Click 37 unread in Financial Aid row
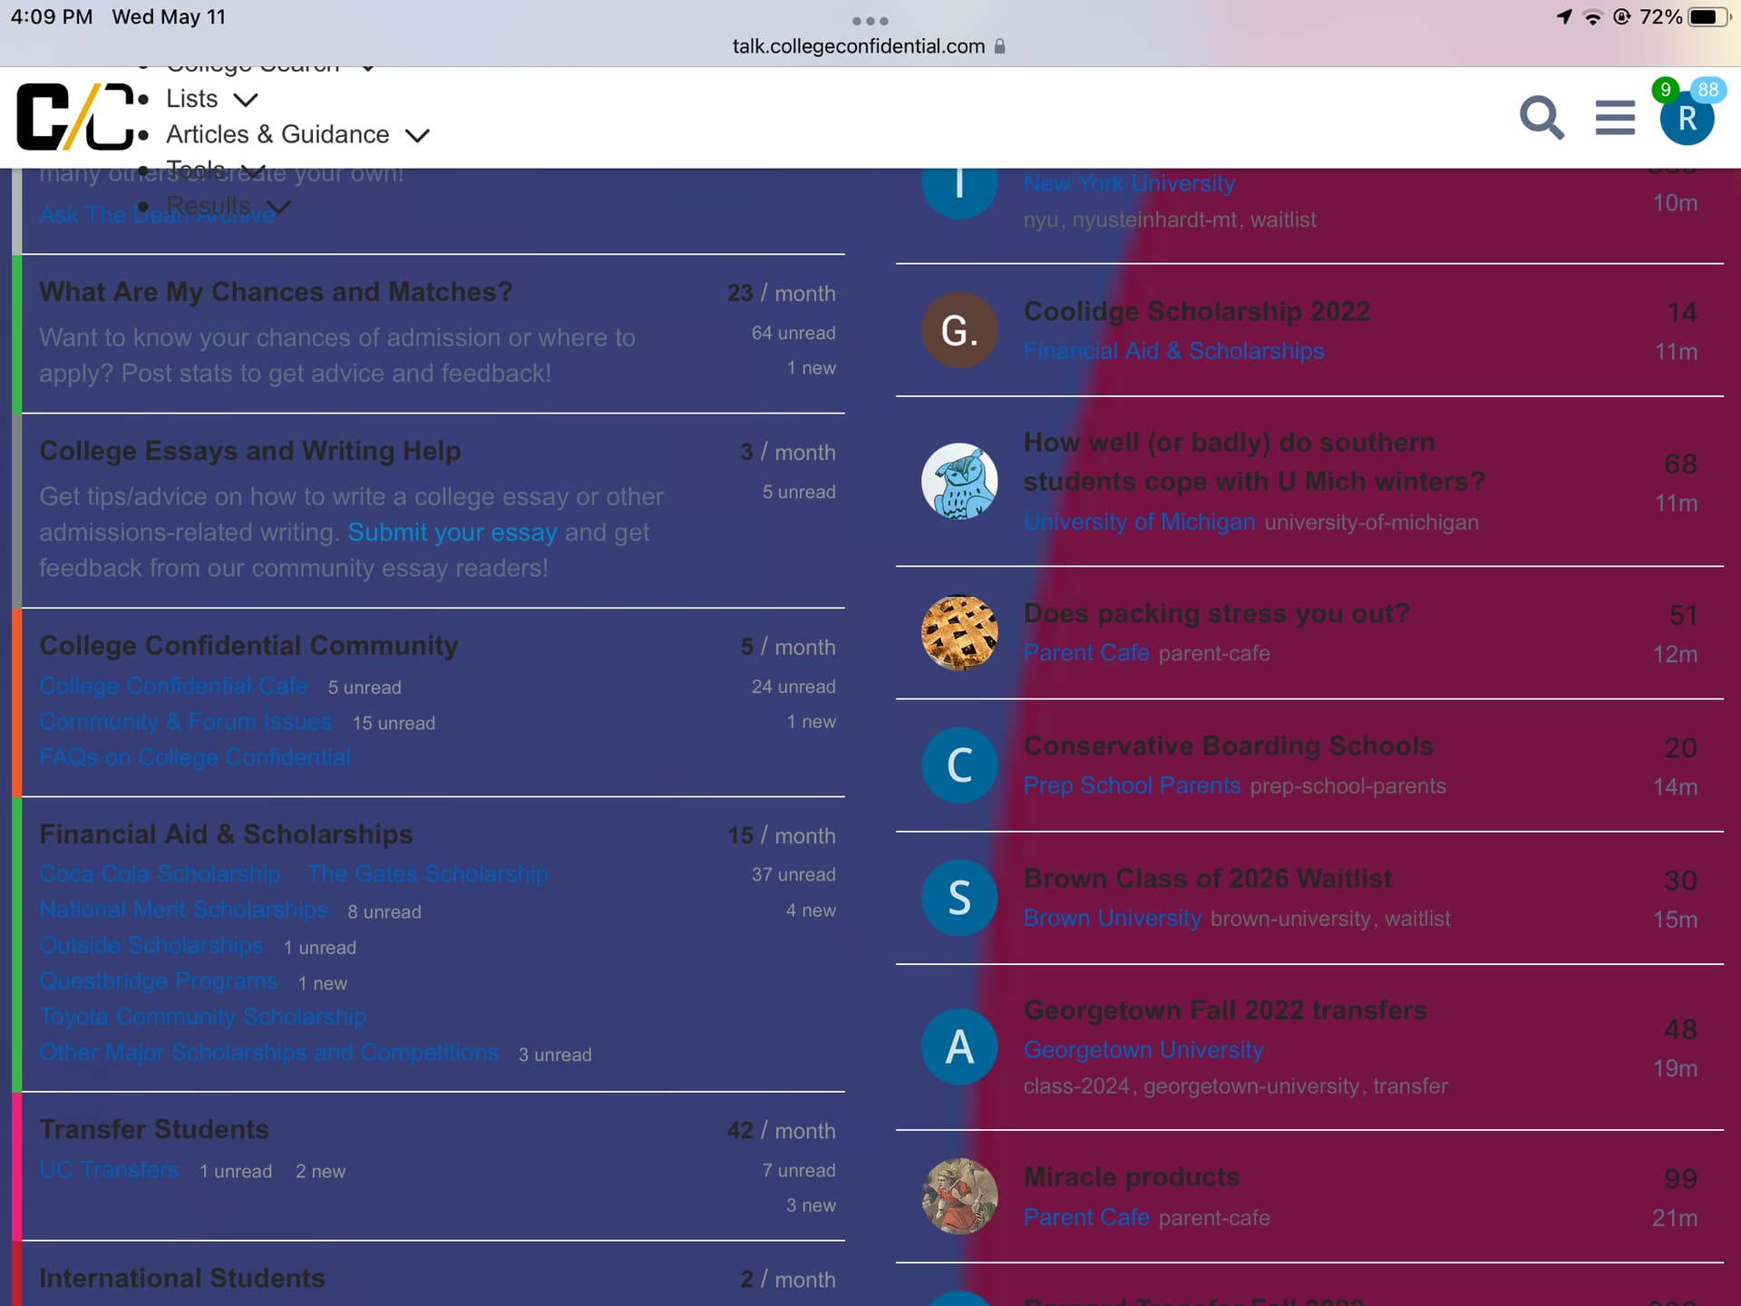1741x1306 pixels. 793,874
